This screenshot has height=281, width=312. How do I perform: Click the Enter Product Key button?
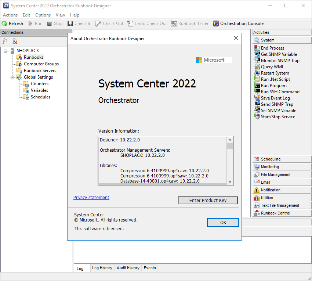(208, 200)
